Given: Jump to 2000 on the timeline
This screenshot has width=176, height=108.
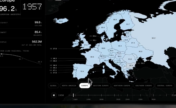Looking at the screenshot, I should [x=101, y=99].
